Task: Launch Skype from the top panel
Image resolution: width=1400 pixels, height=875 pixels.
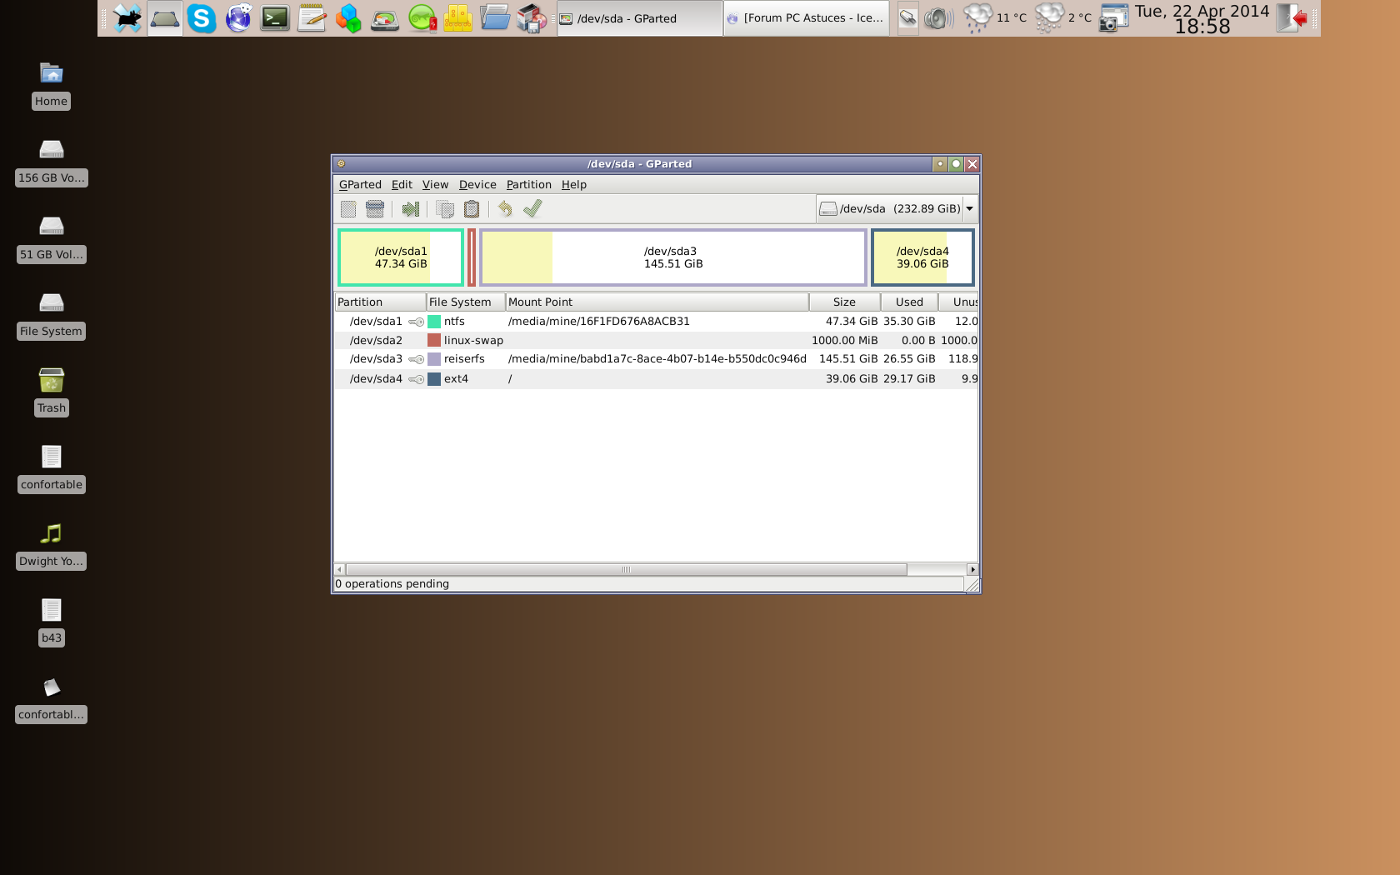Action: (x=202, y=18)
